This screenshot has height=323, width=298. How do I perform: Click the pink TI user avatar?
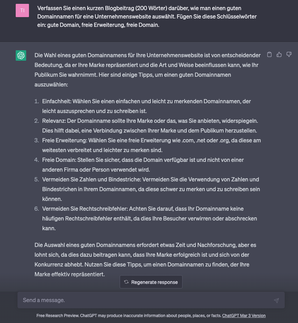22,10
